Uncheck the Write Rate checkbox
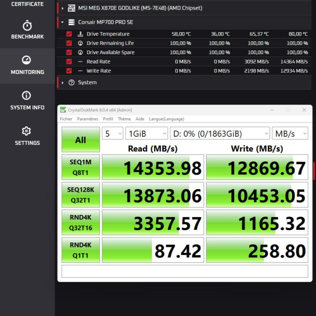 pos(69,71)
